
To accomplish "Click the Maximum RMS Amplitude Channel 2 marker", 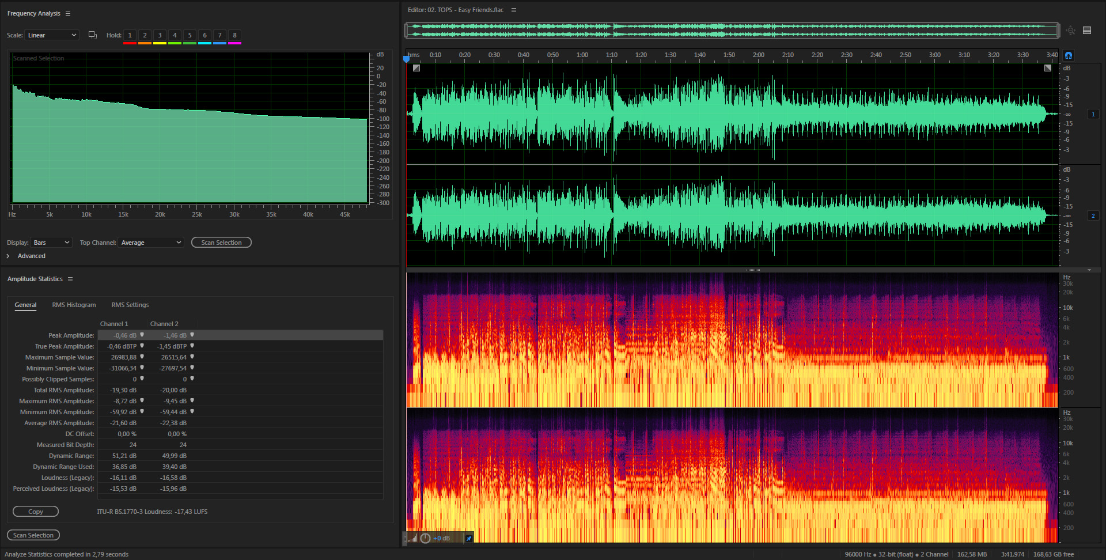I will (192, 400).
